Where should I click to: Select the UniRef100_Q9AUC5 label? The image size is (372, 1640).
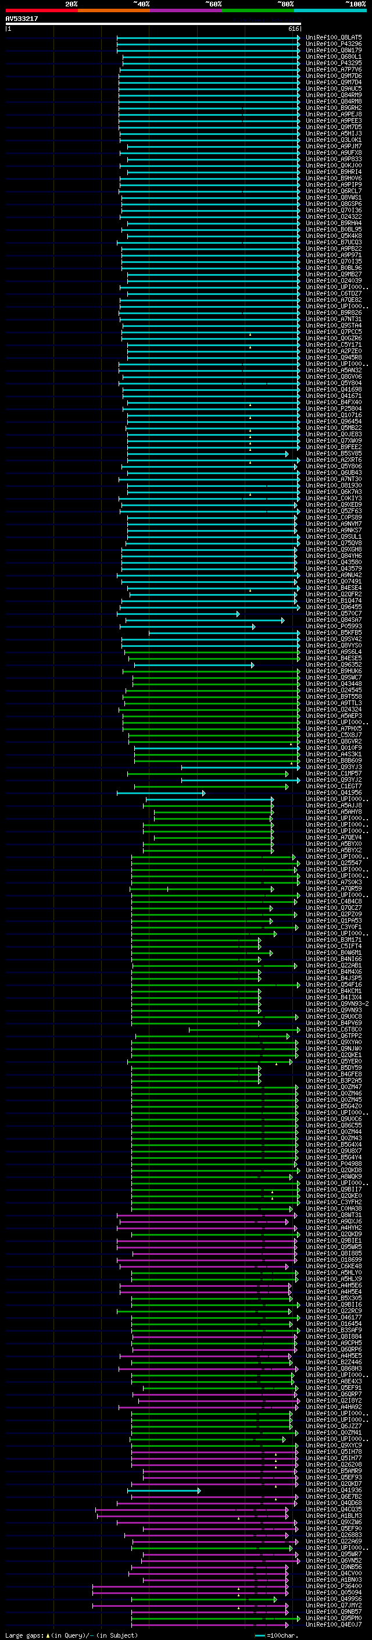(x=334, y=88)
